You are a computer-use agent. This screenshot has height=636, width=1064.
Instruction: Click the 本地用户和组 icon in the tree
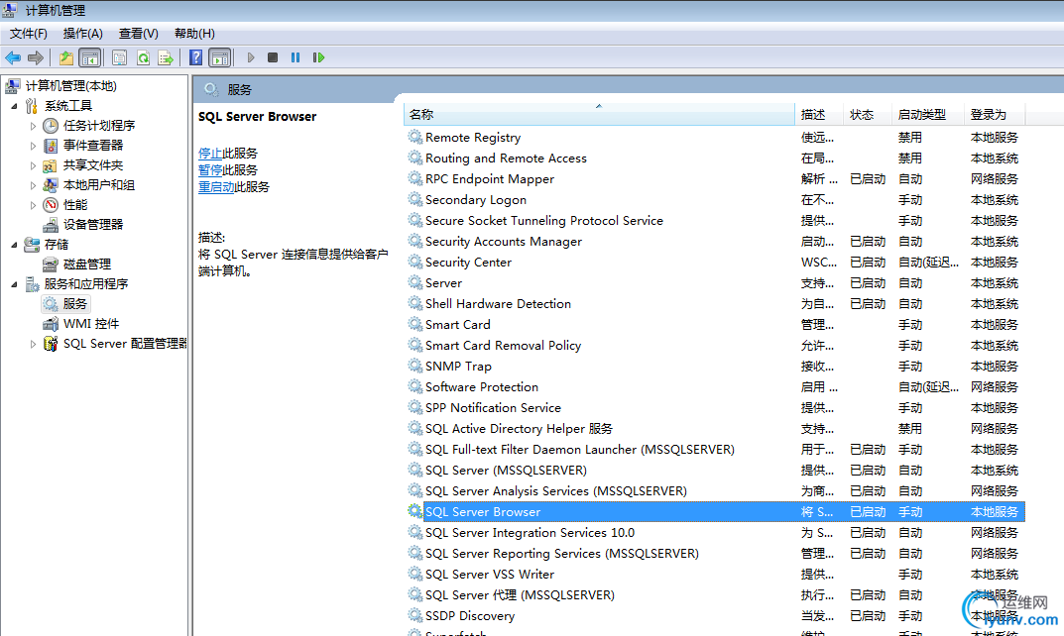click(x=51, y=184)
